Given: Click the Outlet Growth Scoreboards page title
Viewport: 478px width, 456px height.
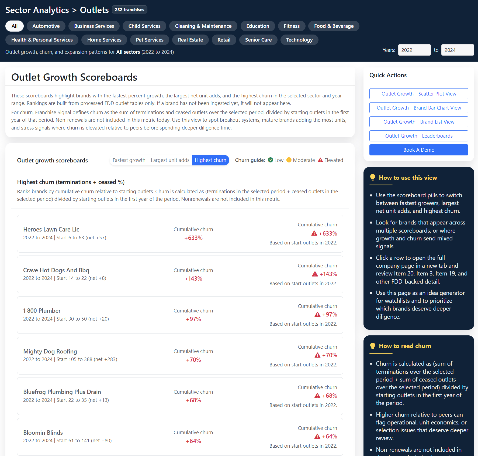Looking at the screenshot, I should [x=74, y=77].
